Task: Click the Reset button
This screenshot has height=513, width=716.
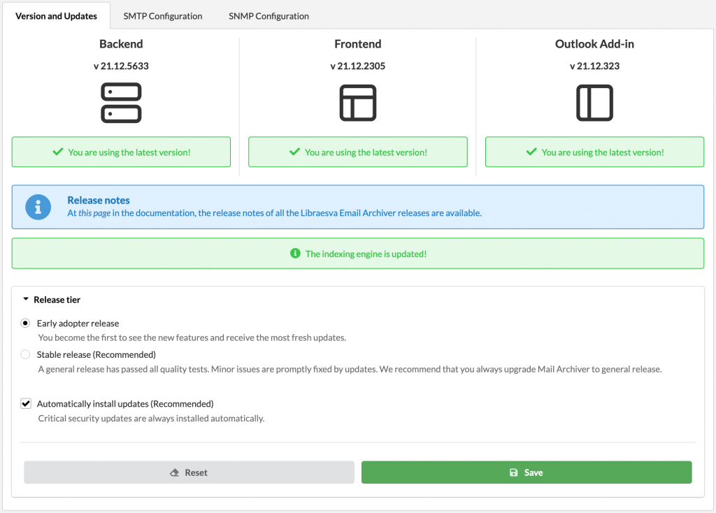Action: 189,472
